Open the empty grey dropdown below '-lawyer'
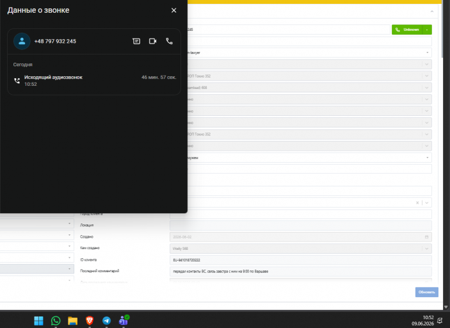The width and height of the screenshot is (450, 328). tap(309, 64)
